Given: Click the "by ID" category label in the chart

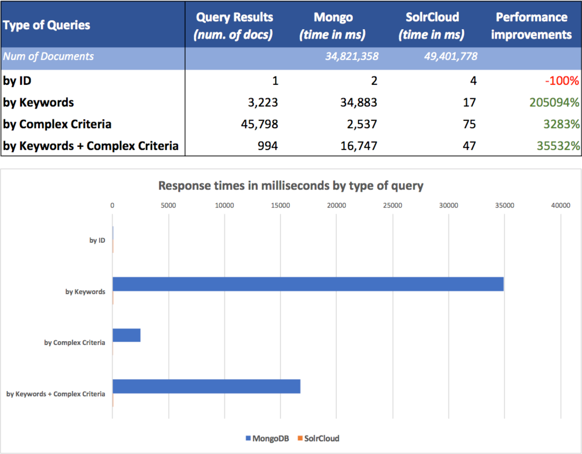Looking at the screenshot, I should coord(97,241).
